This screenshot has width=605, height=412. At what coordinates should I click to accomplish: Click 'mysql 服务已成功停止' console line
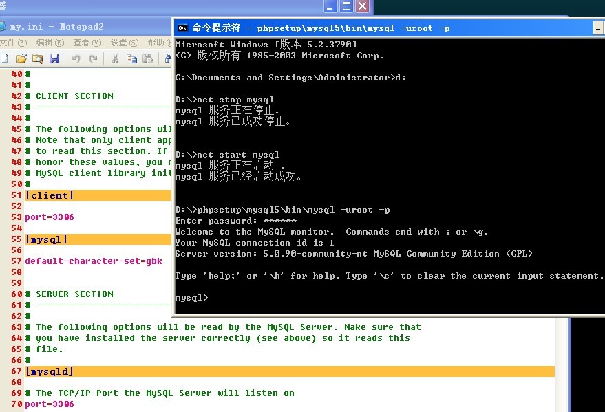[x=233, y=122]
